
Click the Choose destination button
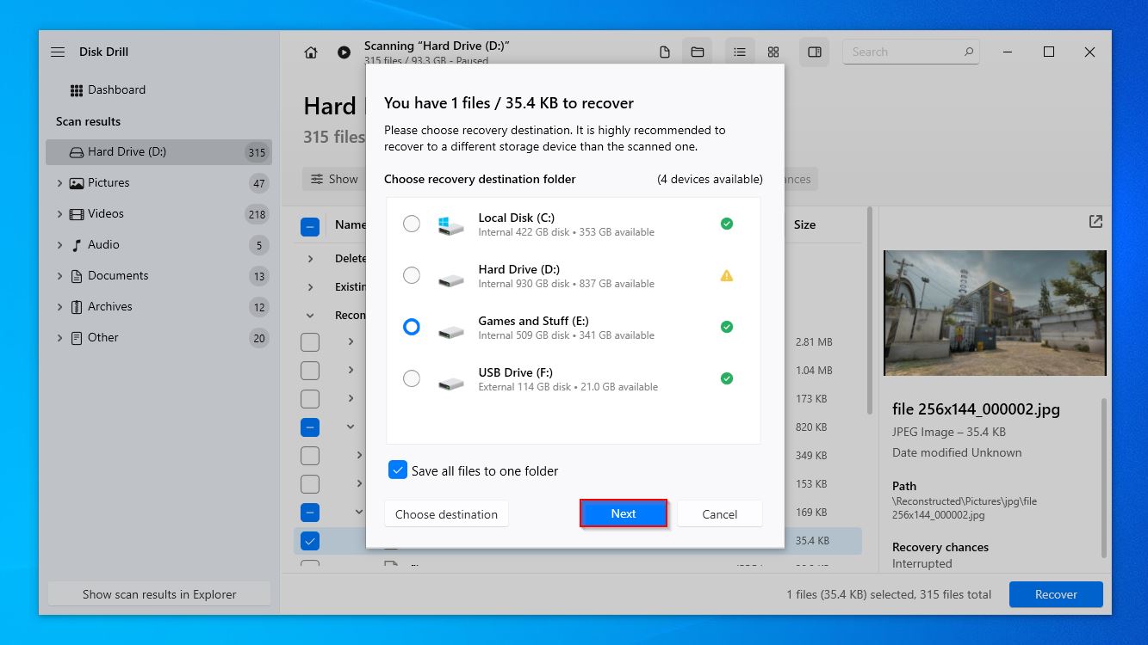tap(446, 514)
